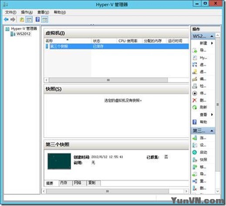Click the creation time 2012/6/12 value
Viewport: 226px width, 206px height.
coord(107,157)
